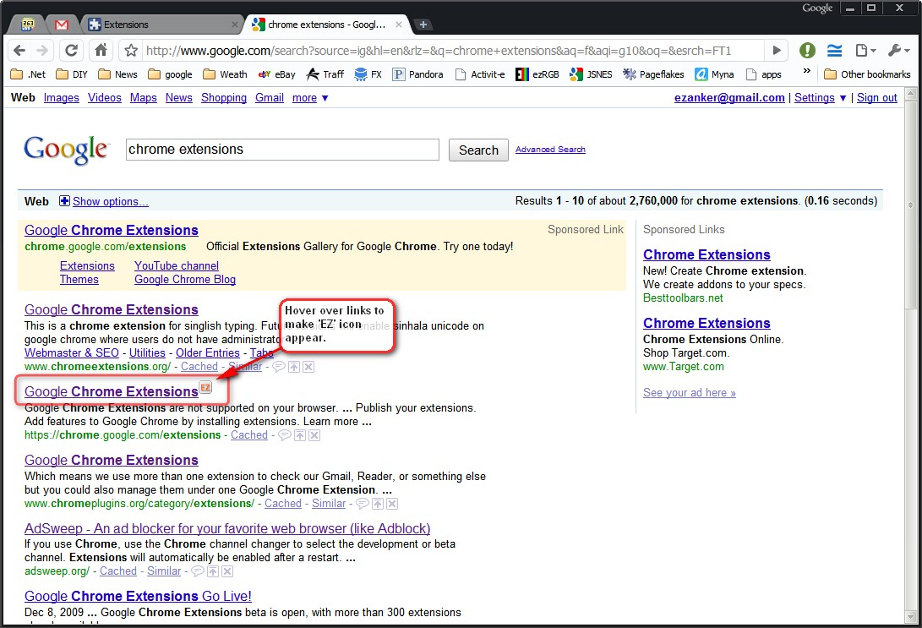The height and width of the screenshot is (628, 922).
Task: Click the blue waves extension icon
Action: [834, 51]
